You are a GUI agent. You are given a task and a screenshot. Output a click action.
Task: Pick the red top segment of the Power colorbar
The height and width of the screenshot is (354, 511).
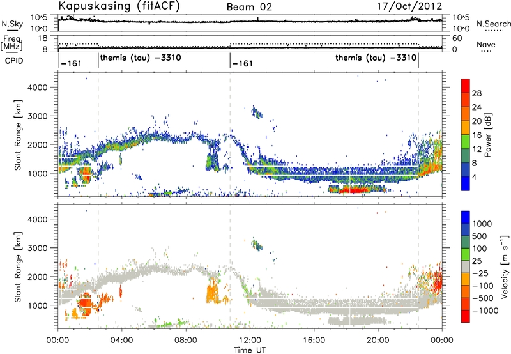coord(466,86)
